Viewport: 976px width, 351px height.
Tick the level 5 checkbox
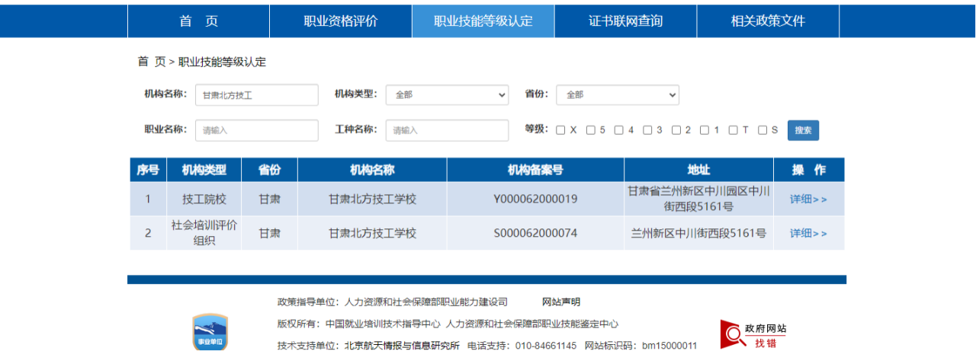590,130
